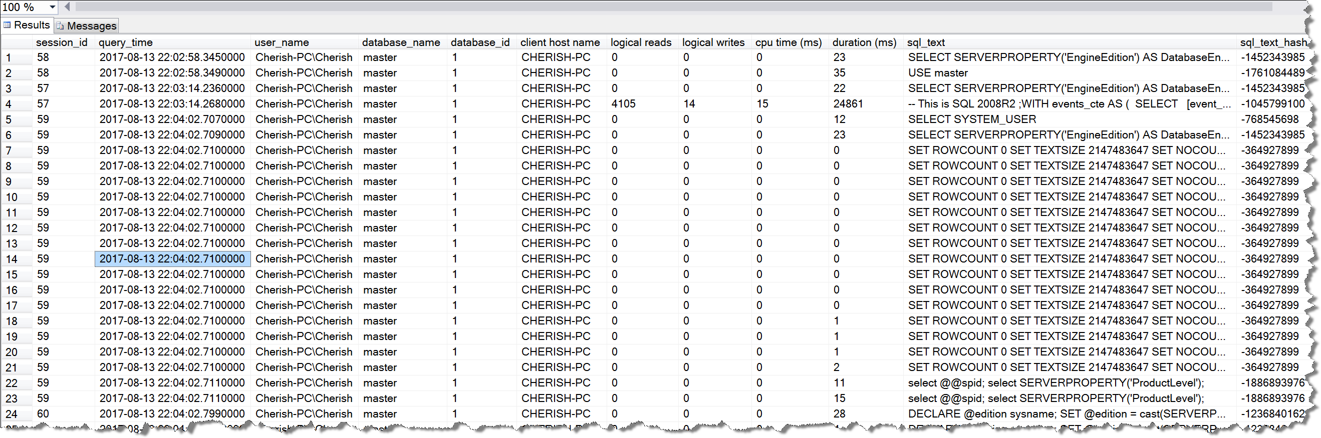Click client host 'CHERISH-PC' in row 4
The width and height of the screenshot is (1321, 438).
[x=556, y=104]
